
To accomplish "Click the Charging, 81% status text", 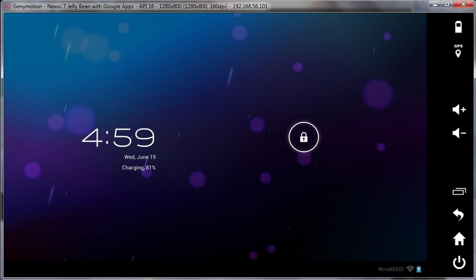I will [139, 168].
